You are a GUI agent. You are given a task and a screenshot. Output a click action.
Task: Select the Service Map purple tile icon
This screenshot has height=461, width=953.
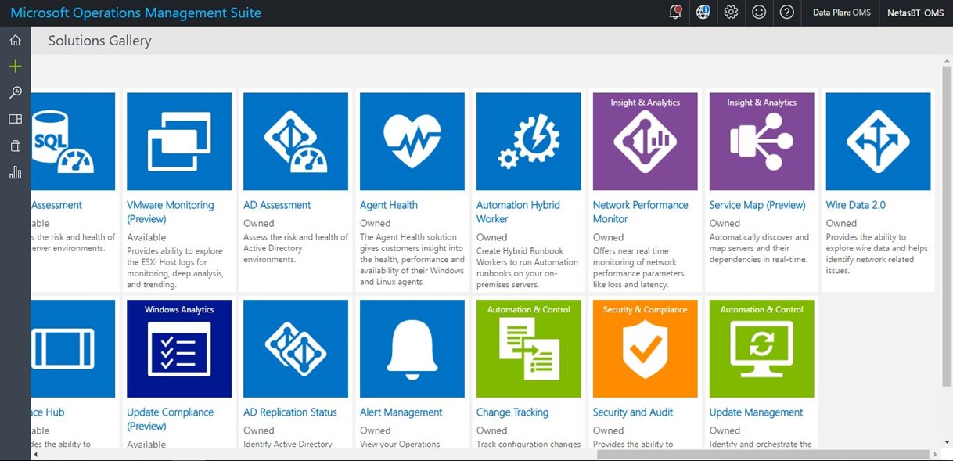pos(762,142)
